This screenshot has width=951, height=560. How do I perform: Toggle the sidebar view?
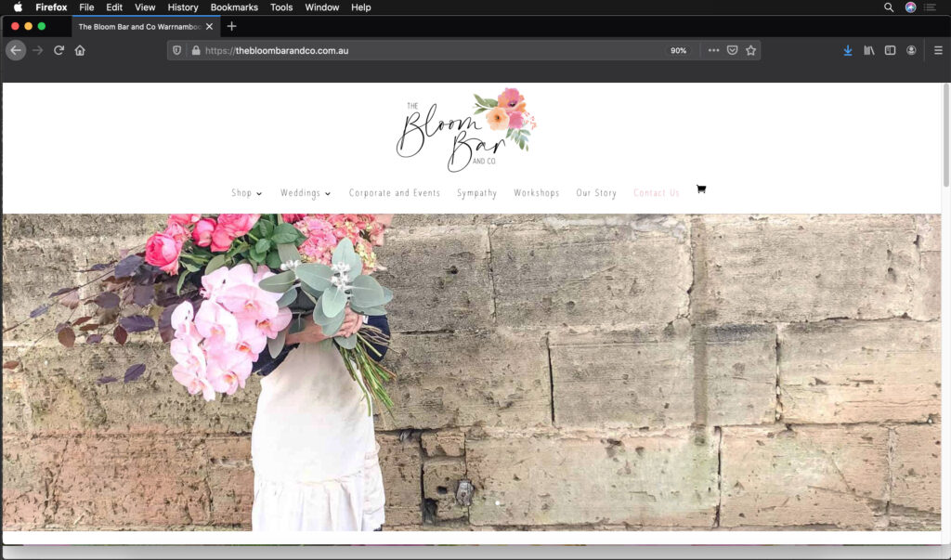(890, 50)
